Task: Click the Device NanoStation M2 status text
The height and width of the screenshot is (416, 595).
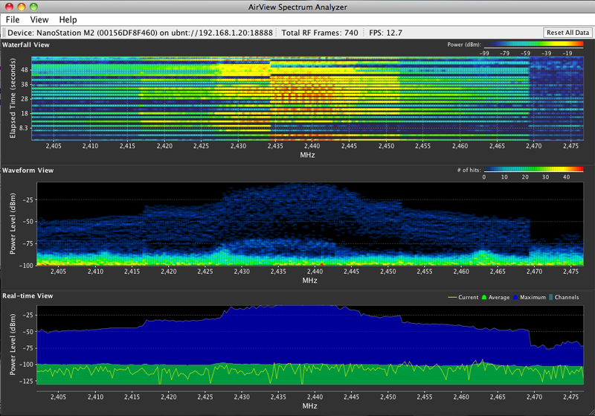Action: coord(140,33)
